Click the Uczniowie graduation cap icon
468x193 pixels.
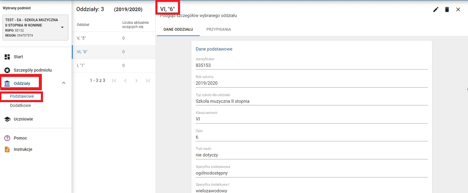pos(7,119)
